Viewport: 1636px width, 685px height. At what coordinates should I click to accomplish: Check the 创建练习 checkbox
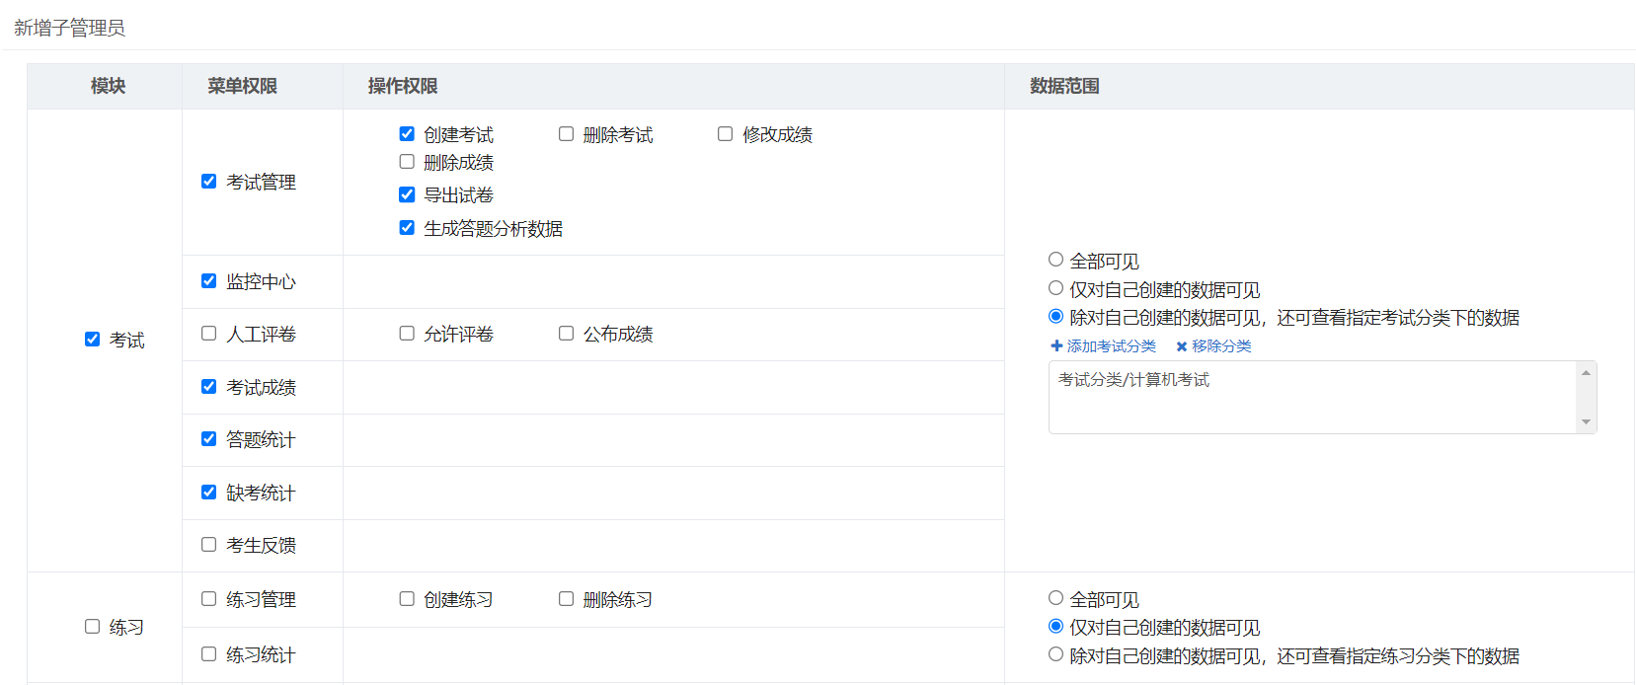[407, 599]
